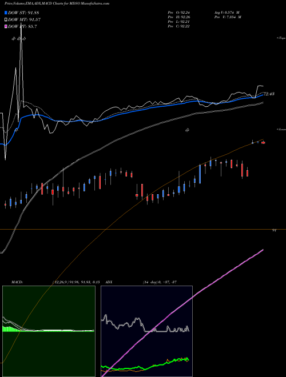Viewport: 286px width, 377px height.
Task: Click the 72.48 price label beside the blue line
Action: pyautogui.click(x=269, y=94)
